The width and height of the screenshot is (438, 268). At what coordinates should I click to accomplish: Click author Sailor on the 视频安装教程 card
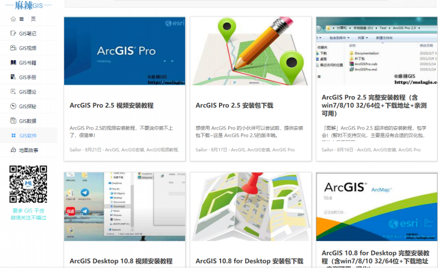pos(76,149)
